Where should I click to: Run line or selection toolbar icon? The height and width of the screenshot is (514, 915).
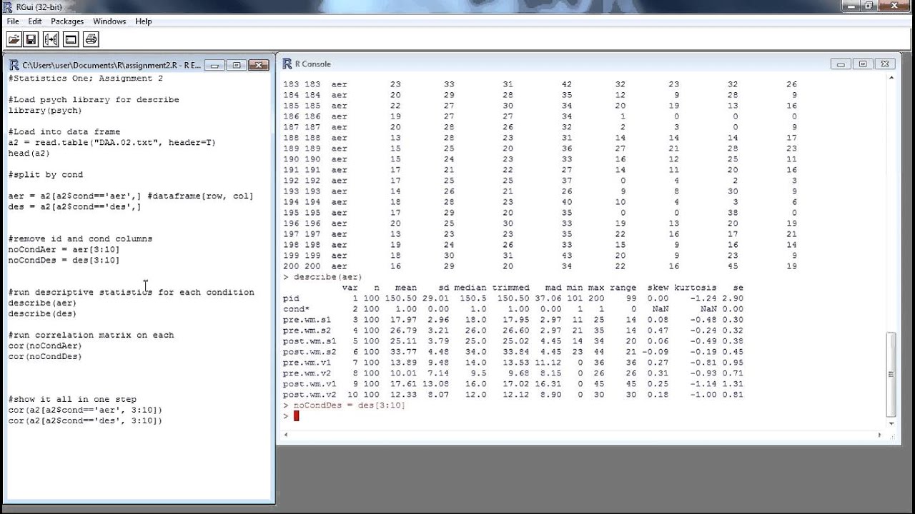click(x=51, y=39)
